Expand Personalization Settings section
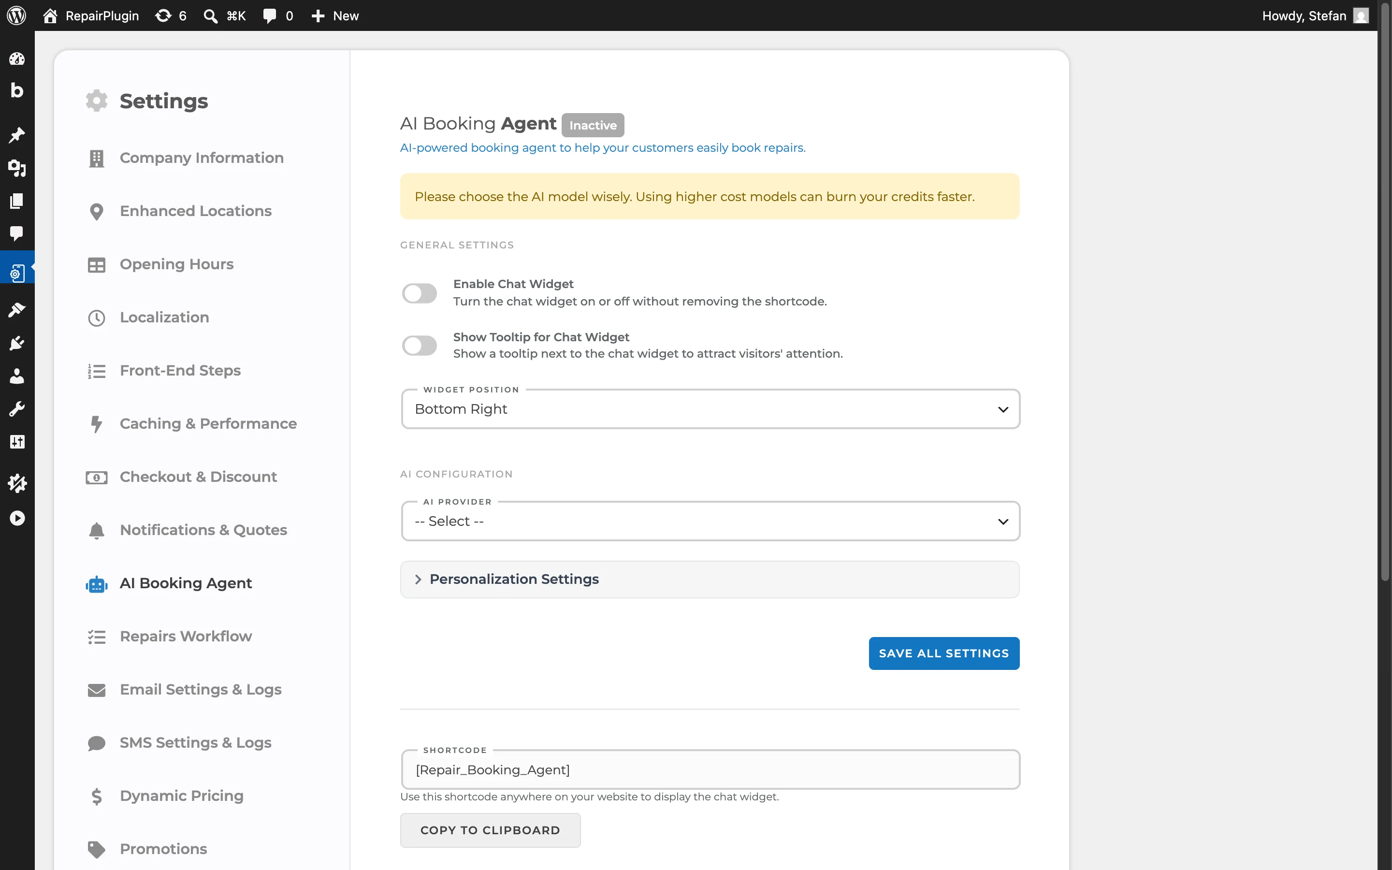 [710, 580]
